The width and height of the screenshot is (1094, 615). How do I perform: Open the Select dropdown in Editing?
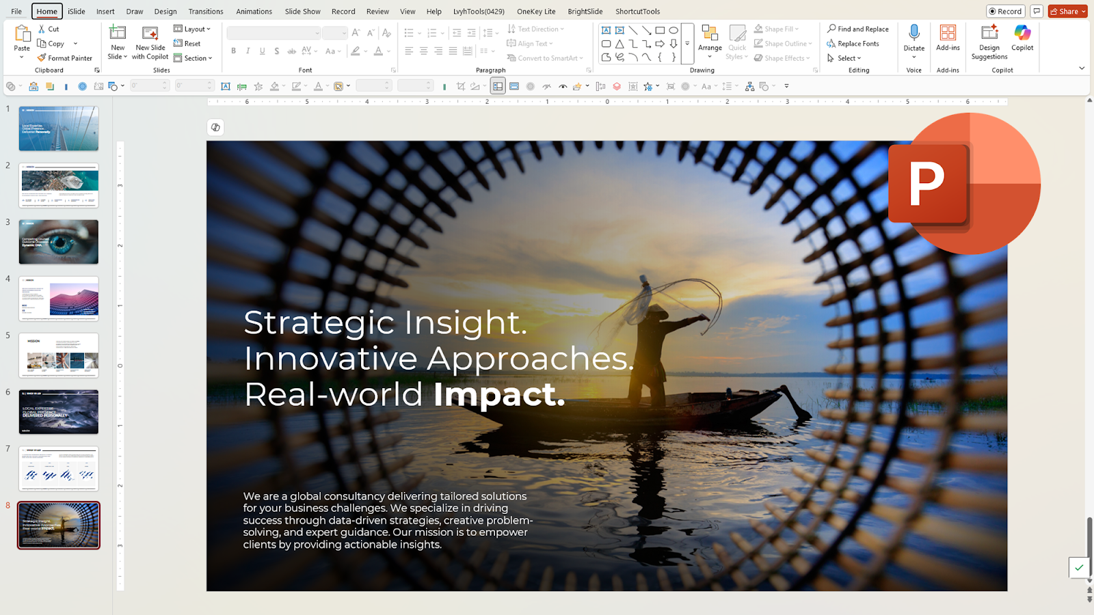click(x=844, y=58)
